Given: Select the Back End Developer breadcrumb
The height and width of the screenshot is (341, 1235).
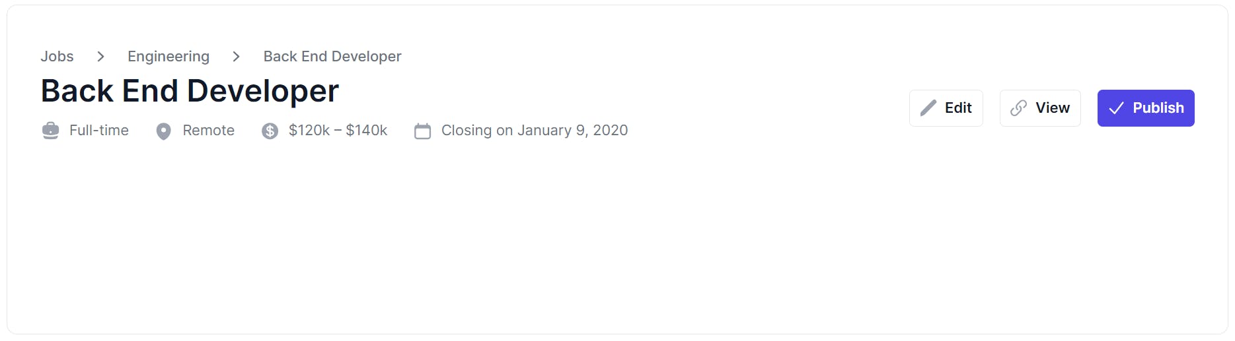Looking at the screenshot, I should pos(332,57).
